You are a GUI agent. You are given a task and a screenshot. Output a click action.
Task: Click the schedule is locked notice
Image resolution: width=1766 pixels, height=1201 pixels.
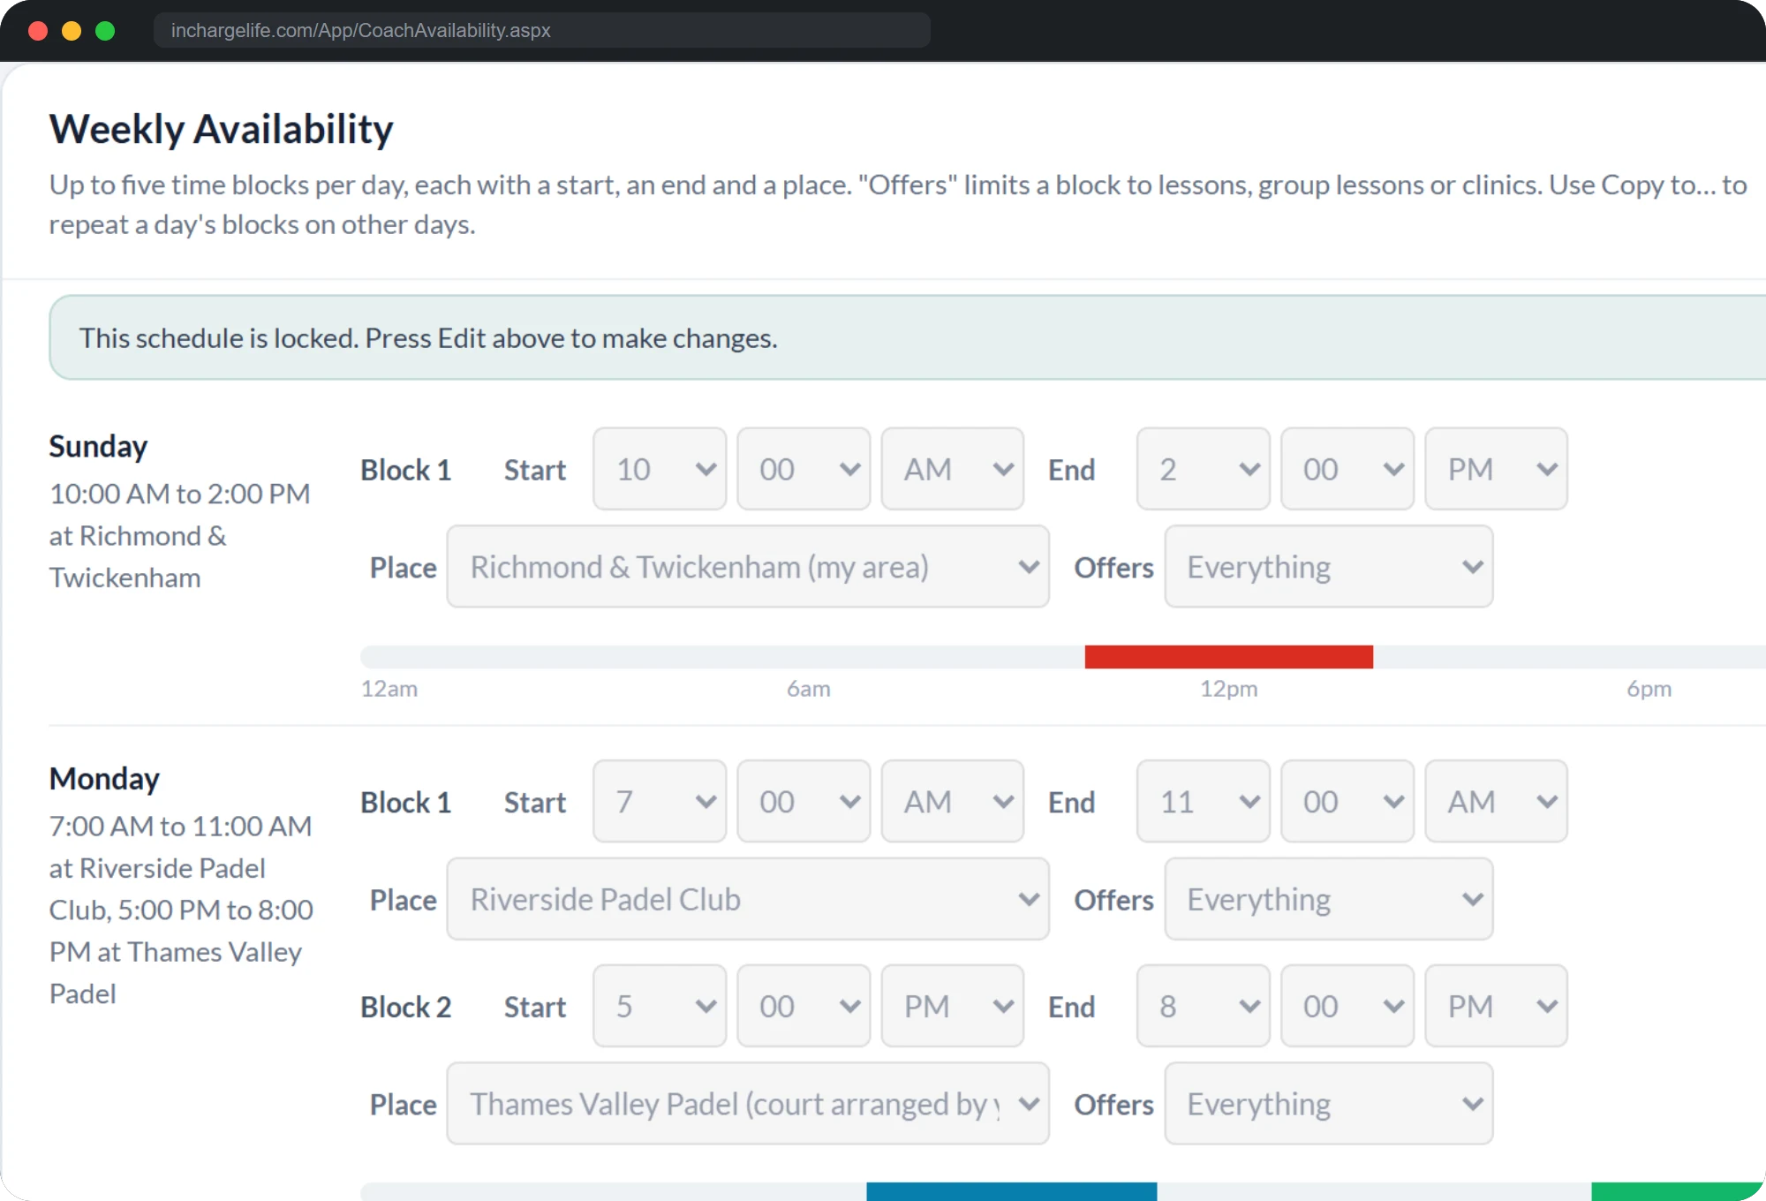pyautogui.click(x=907, y=337)
